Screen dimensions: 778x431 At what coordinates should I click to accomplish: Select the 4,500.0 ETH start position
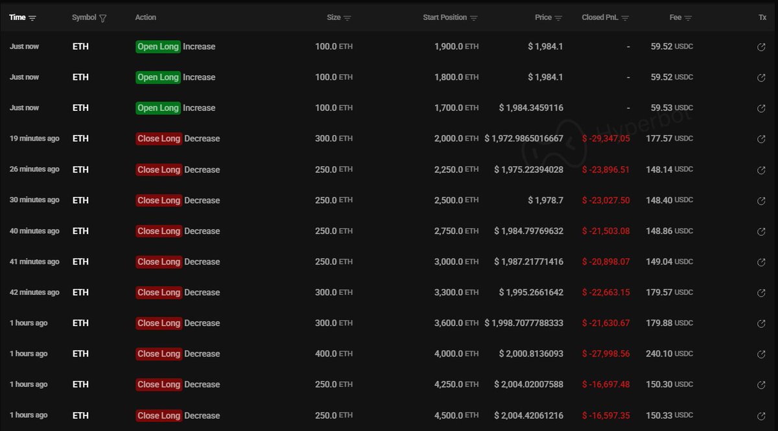pos(456,415)
